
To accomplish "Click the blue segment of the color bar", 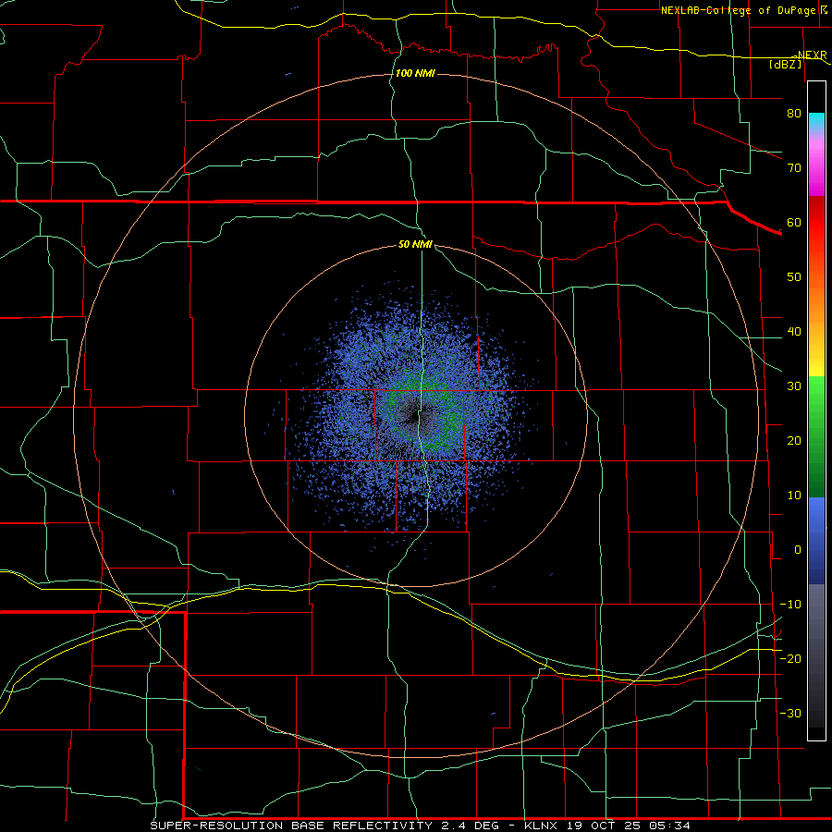I will (816, 540).
